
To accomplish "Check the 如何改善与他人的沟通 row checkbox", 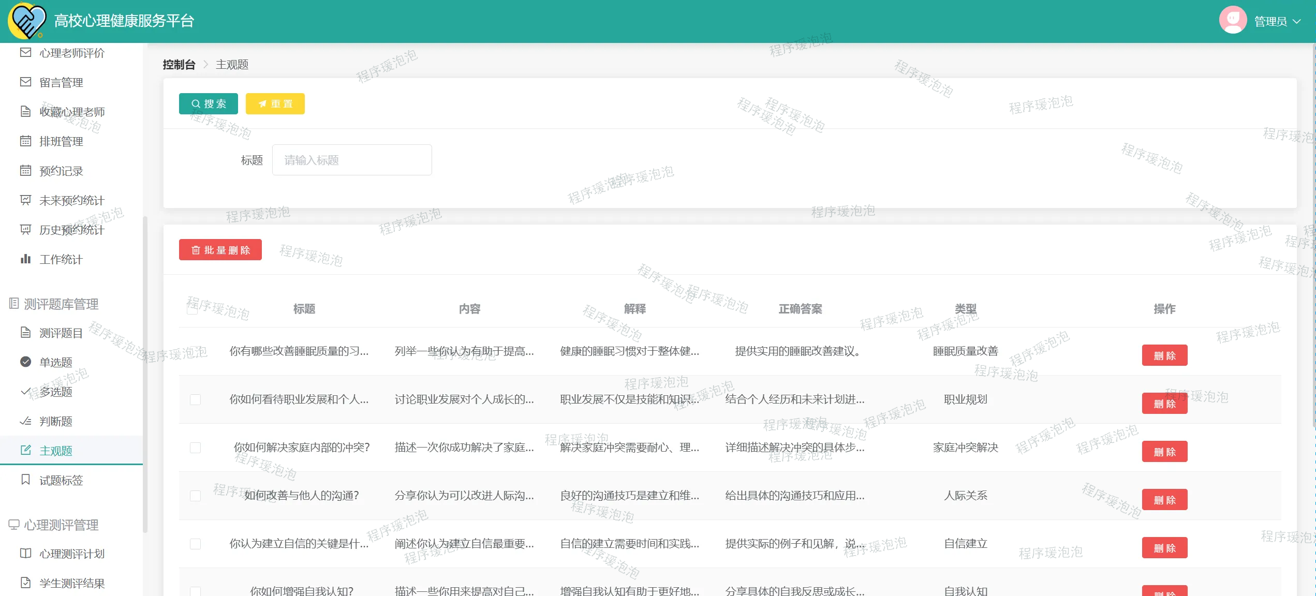I will [195, 496].
